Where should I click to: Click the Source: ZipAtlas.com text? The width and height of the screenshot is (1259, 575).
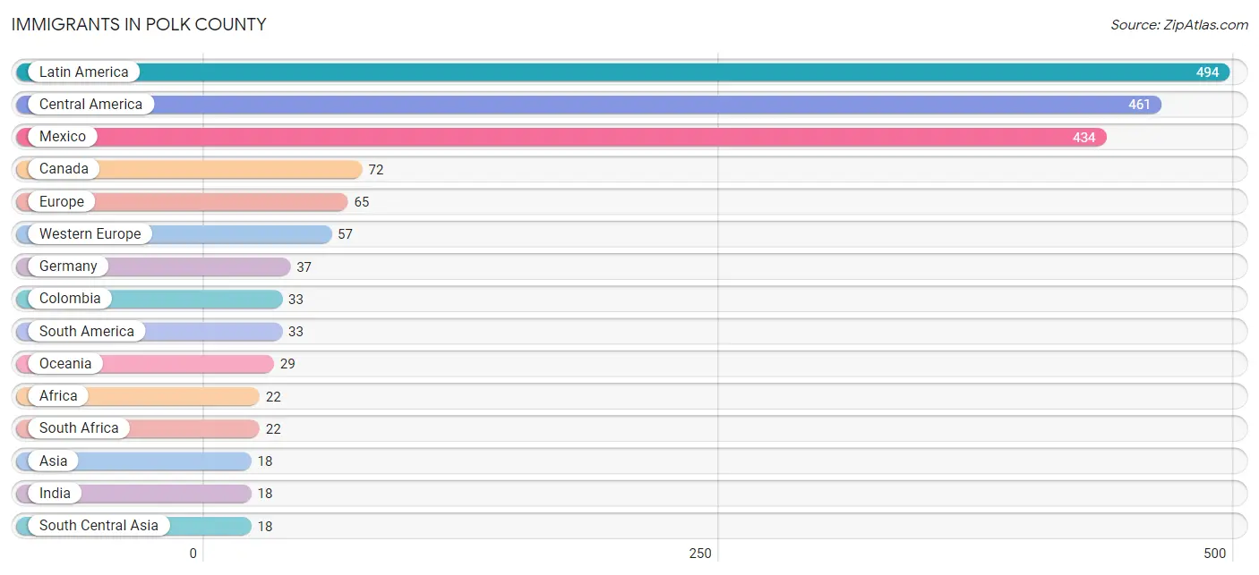click(x=1179, y=25)
